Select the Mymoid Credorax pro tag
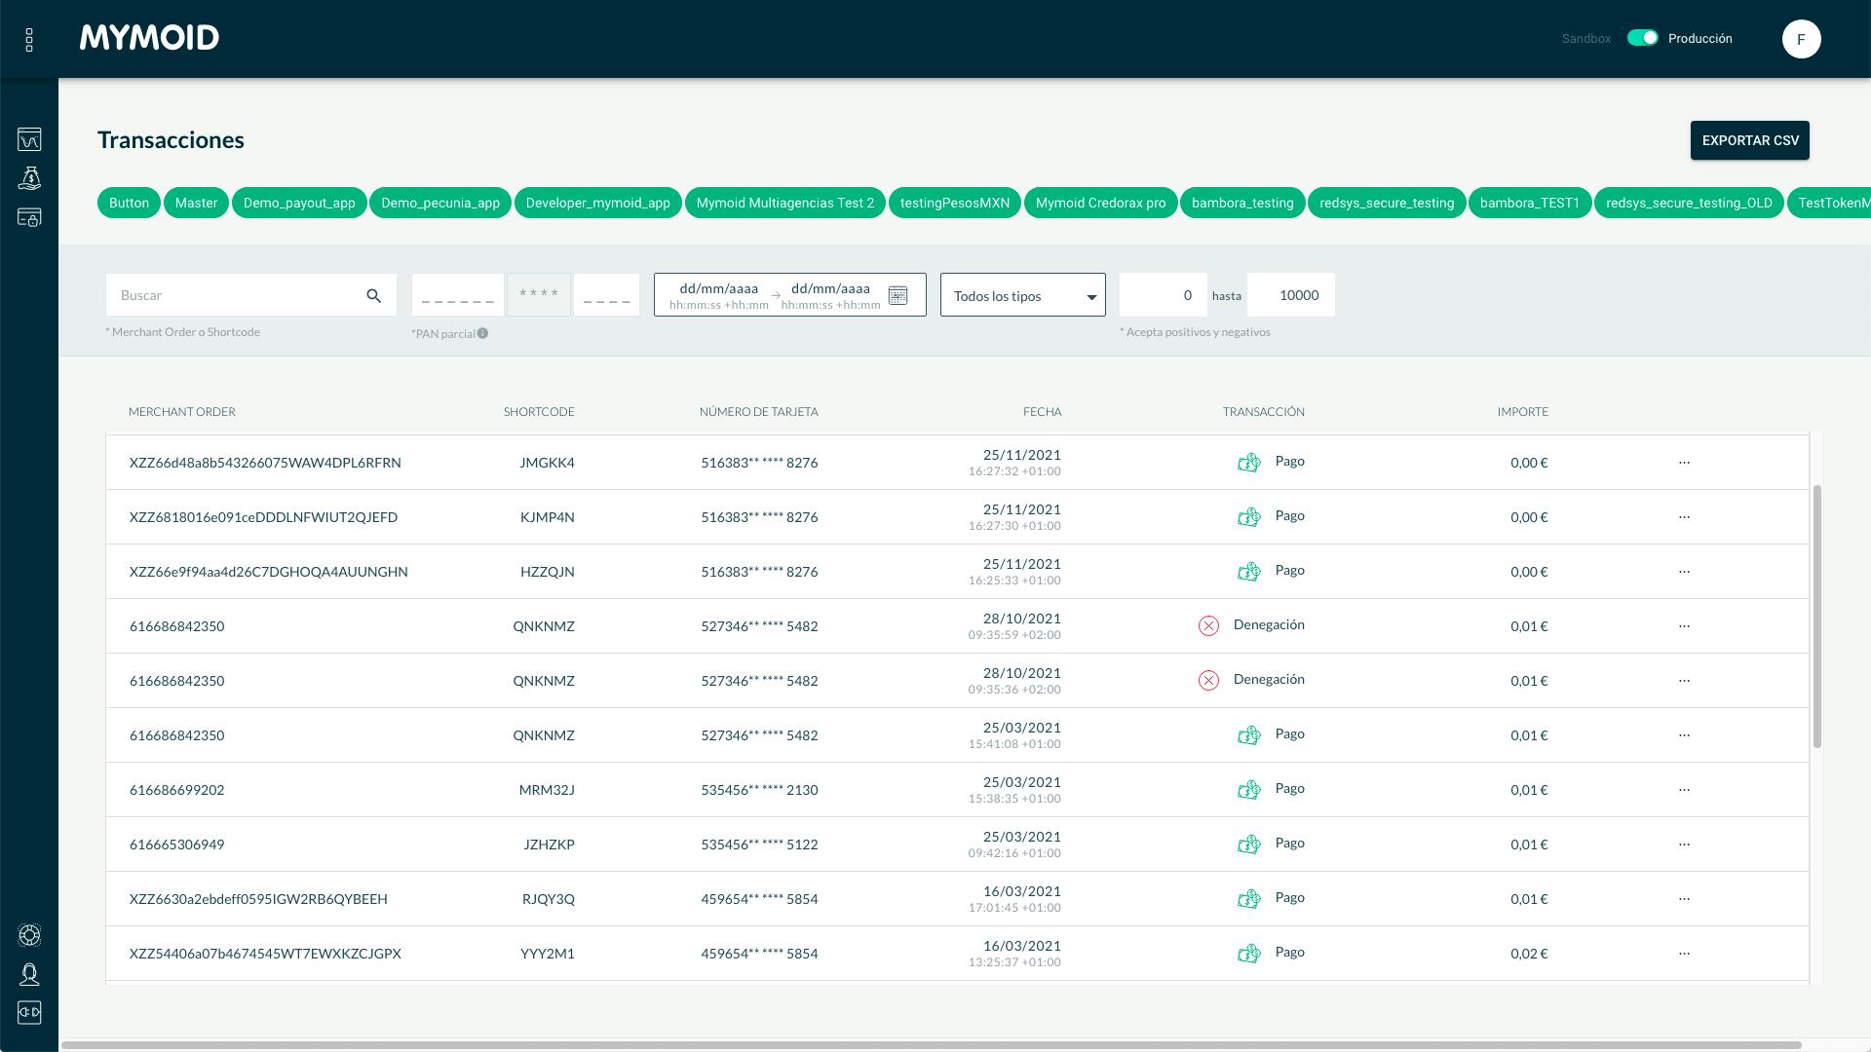The image size is (1871, 1052). click(1100, 203)
